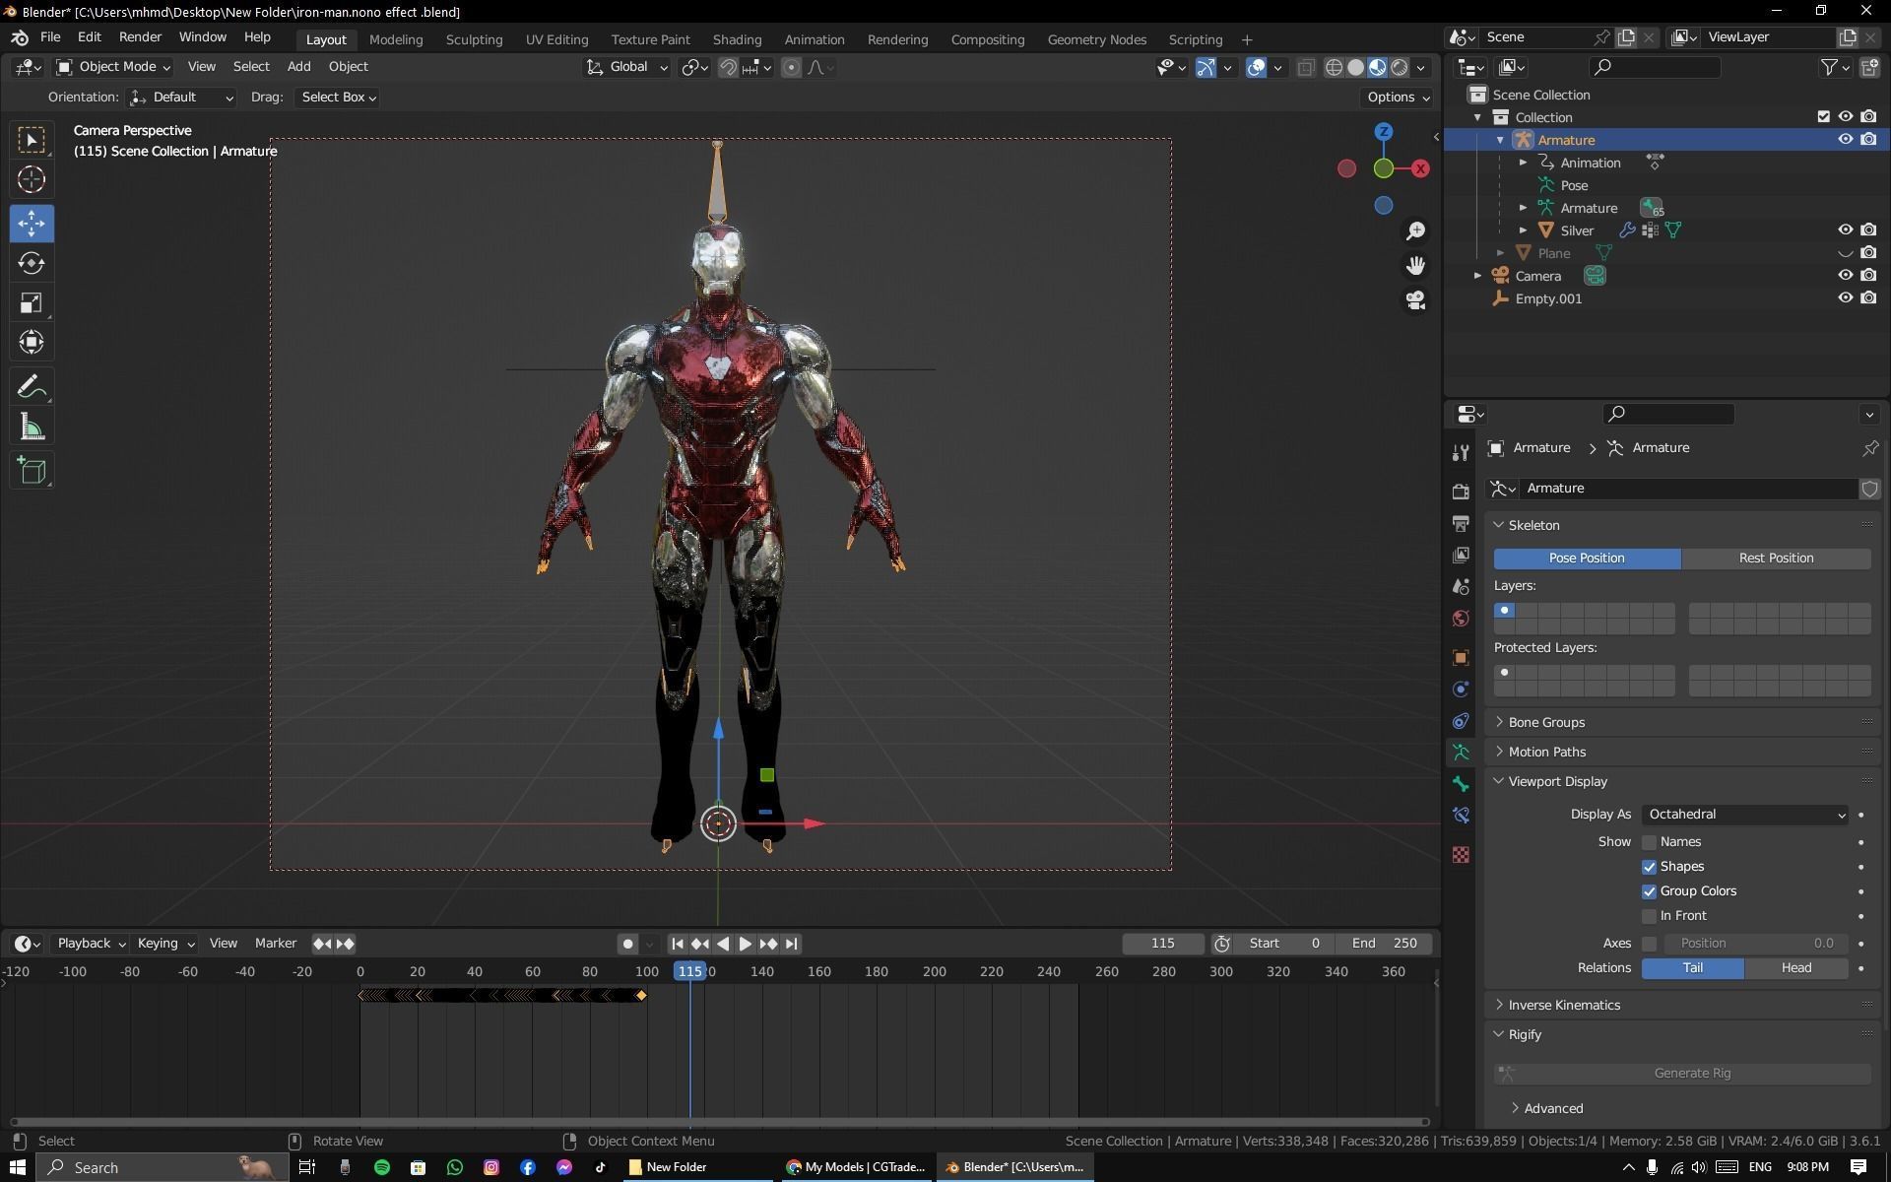Open the viewport Options button
The image size is (1891, 1182).
(1398, 98)
